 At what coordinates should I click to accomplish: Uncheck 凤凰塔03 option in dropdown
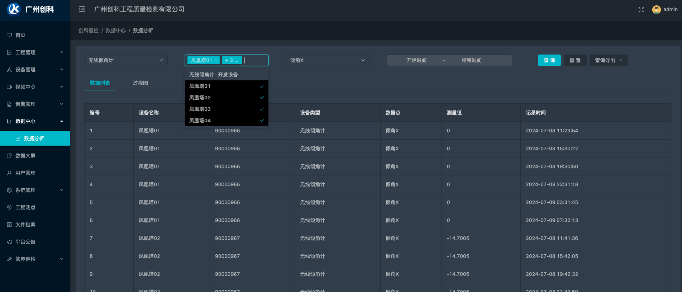coord(226,109)
